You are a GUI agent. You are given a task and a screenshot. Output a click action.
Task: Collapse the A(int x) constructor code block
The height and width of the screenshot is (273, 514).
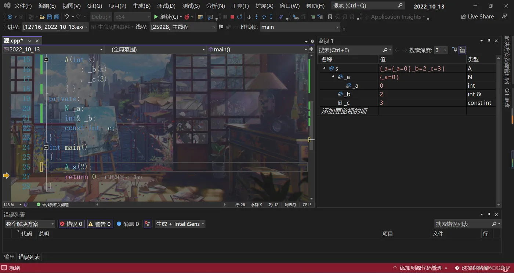pos(46,59)
